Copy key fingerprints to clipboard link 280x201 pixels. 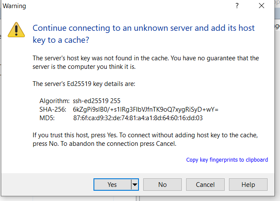tap(227, 160)
